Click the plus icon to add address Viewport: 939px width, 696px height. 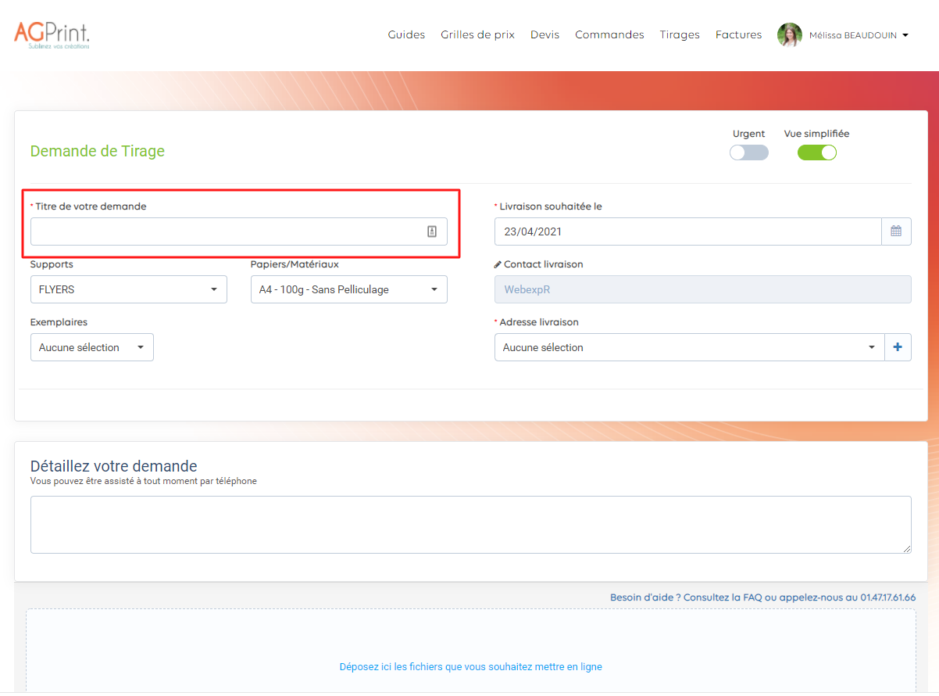[898, 347]
